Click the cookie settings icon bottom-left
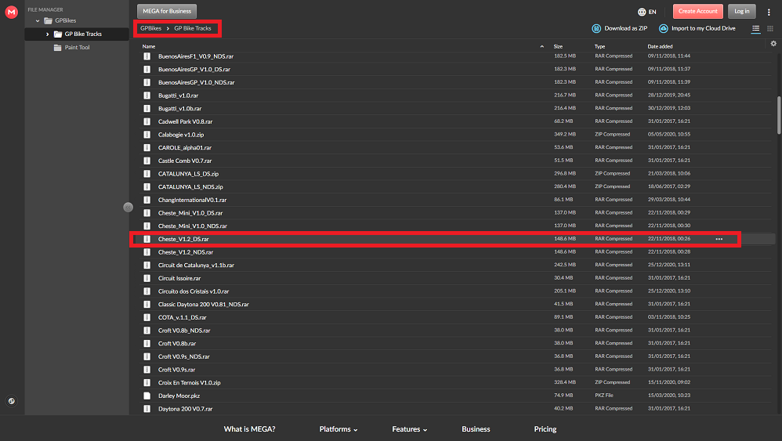This screenshot has width=782, height=441. (12, 401)
